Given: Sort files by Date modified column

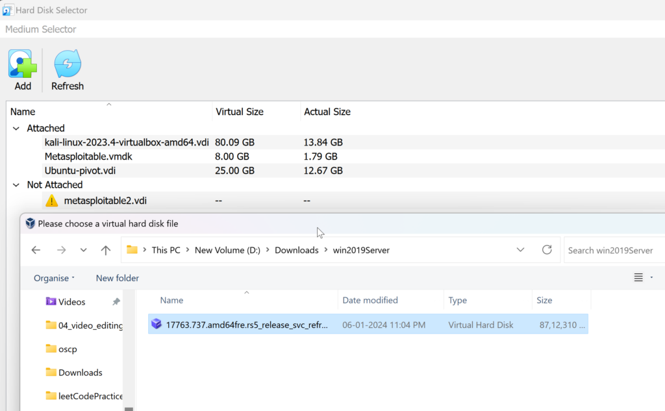Looking at the screenshot, I should (x=370, y=301).
